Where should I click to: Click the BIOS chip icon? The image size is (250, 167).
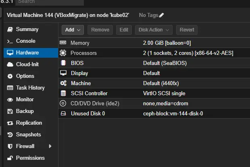(x=63, y=63)
